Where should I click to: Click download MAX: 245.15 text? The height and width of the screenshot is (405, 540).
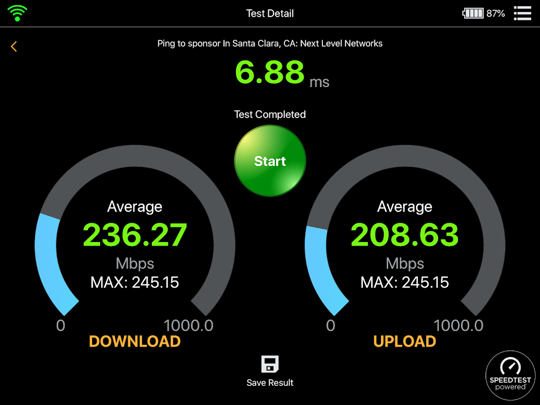pos(135,282)
